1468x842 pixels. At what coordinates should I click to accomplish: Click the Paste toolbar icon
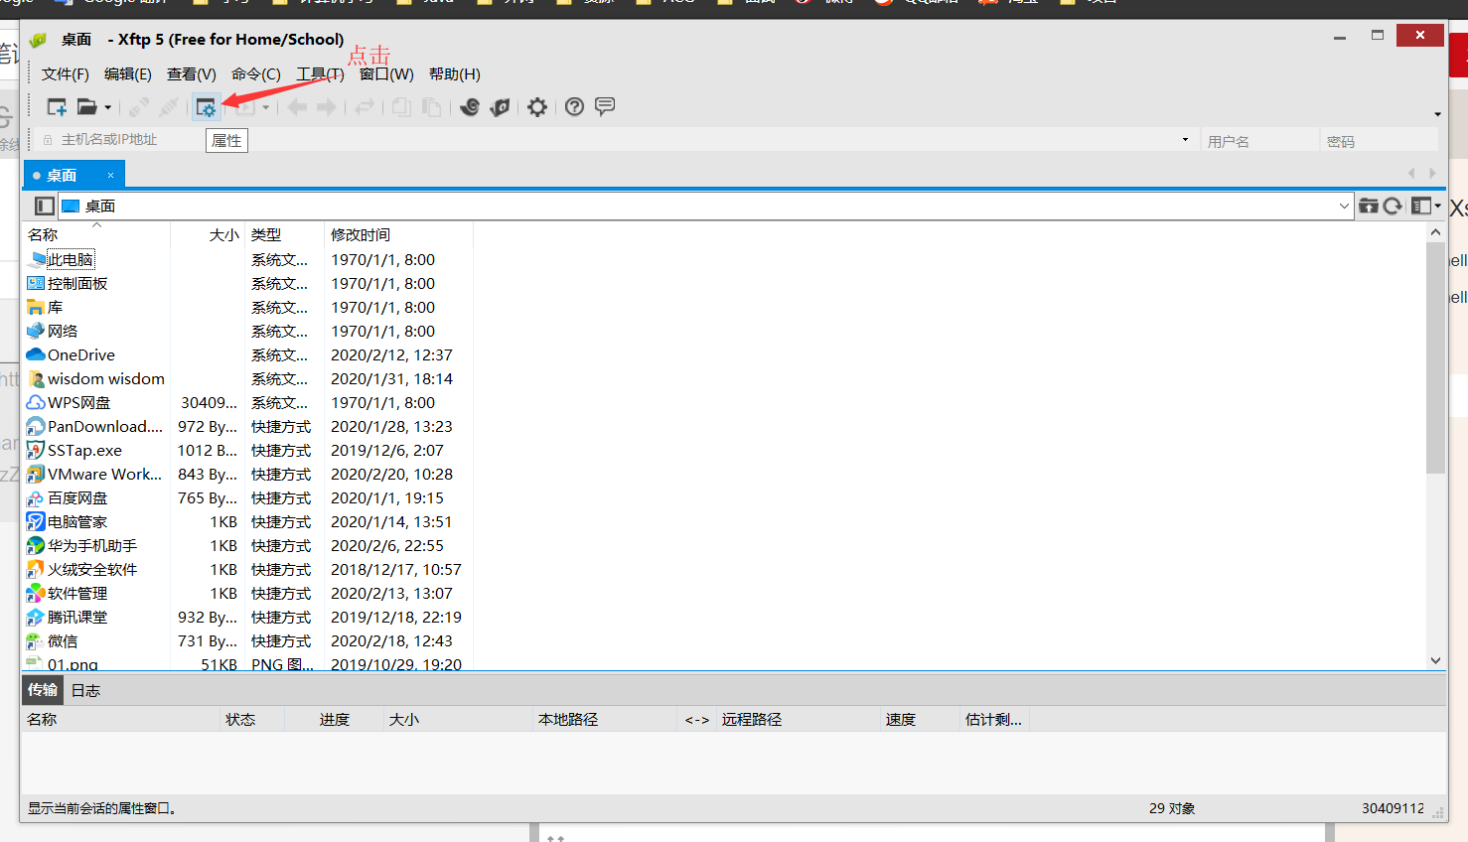coord(431,107)
